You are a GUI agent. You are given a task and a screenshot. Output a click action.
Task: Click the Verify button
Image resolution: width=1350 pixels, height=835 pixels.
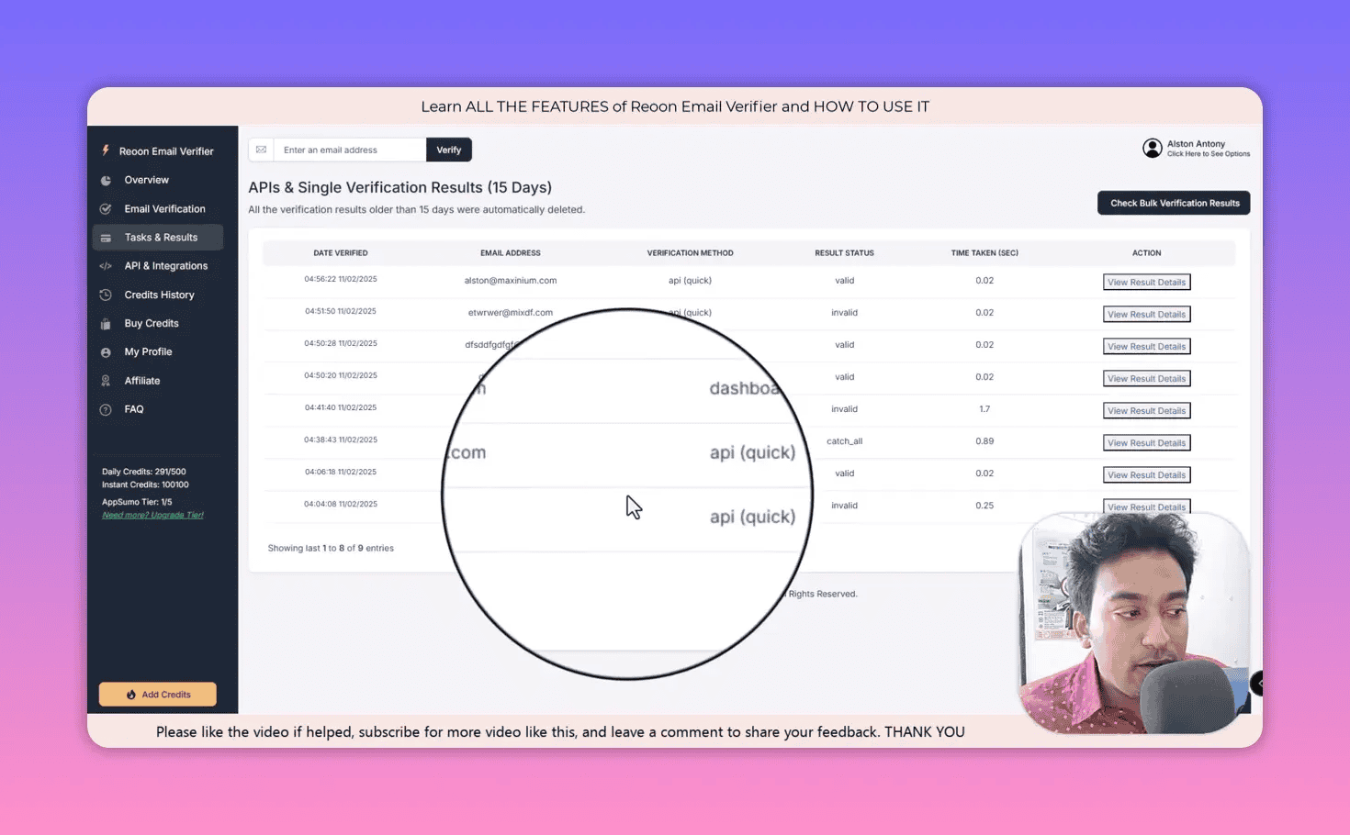[449, 149]
